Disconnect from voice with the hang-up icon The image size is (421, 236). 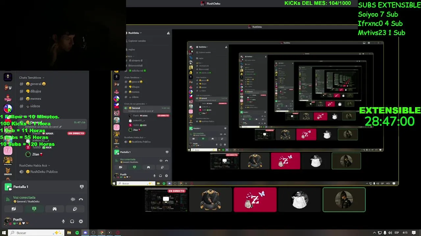coord(81,199)
